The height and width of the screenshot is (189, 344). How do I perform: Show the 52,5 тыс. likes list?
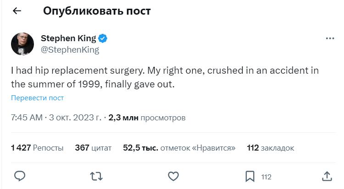coord(179,148)
